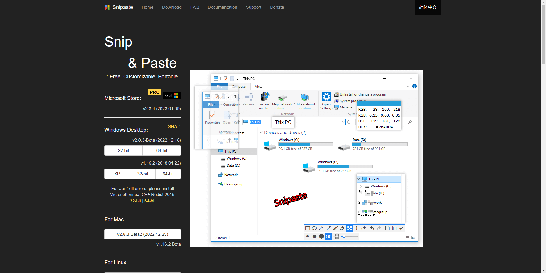546x273 pixels.
Task: Download Mac v2.8.3-Beta2 (2022.12.25)
Action: point(143,234)
